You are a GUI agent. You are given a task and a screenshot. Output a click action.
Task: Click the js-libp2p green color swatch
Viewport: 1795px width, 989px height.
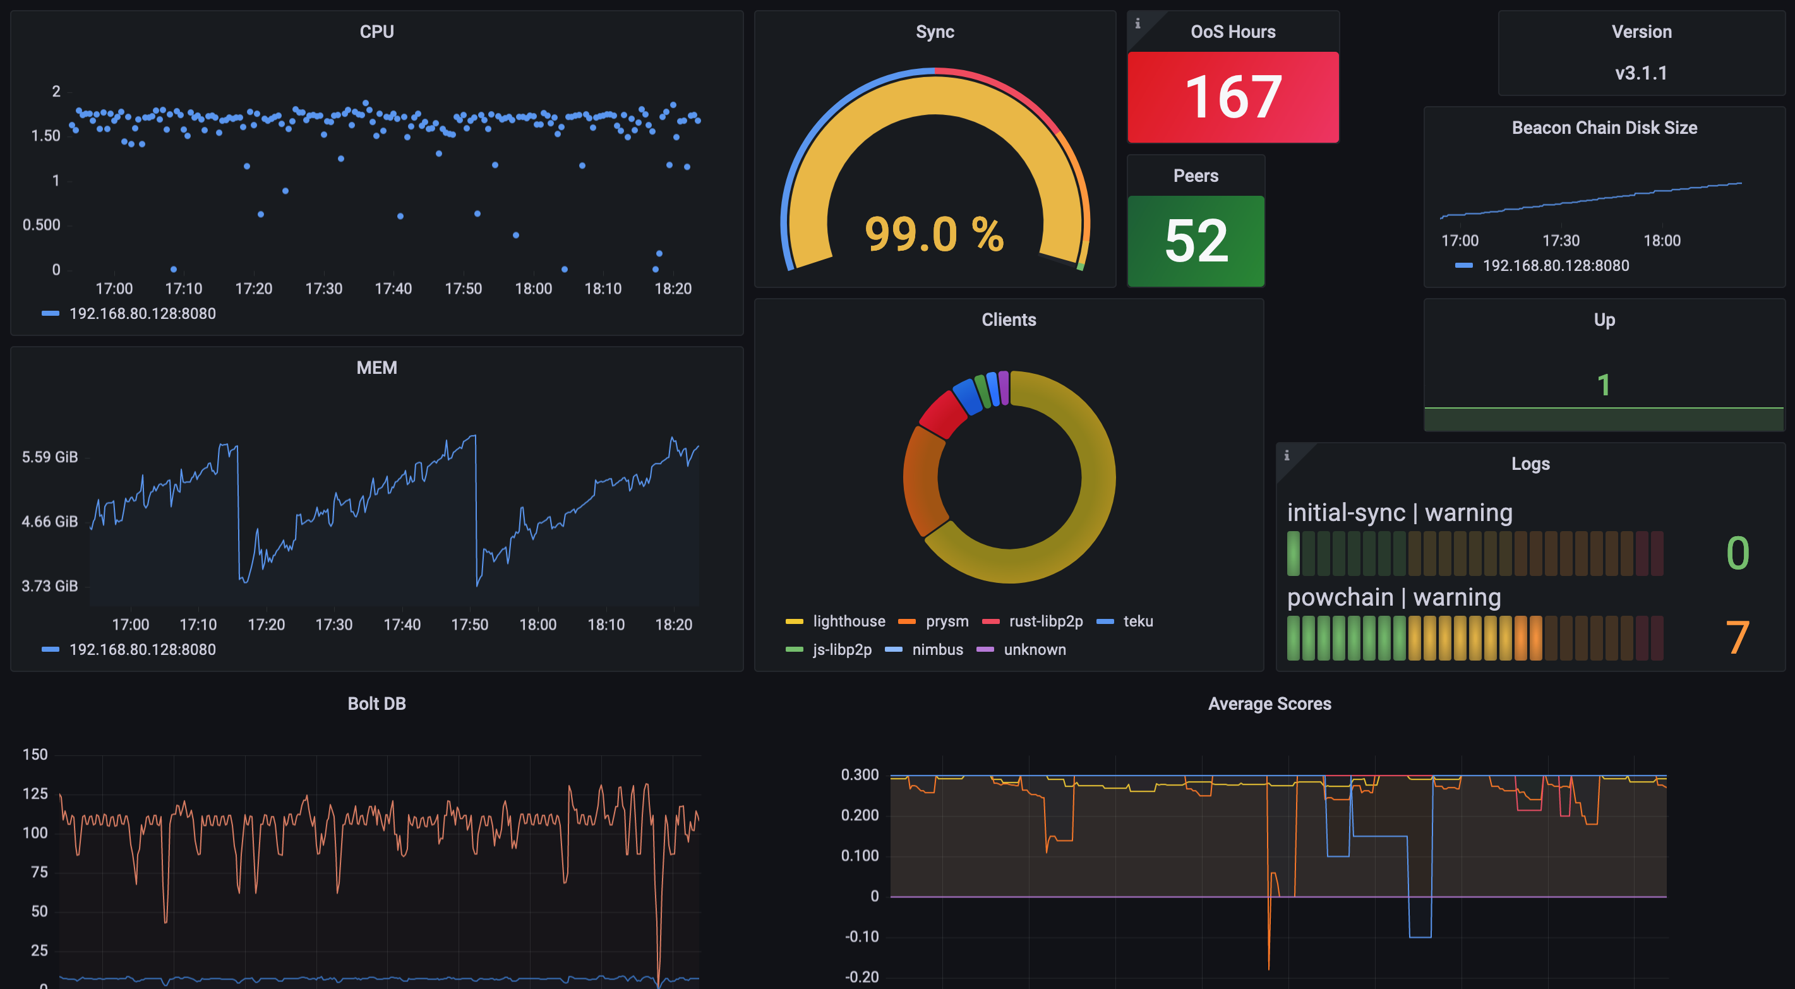(x=795, y=650)
